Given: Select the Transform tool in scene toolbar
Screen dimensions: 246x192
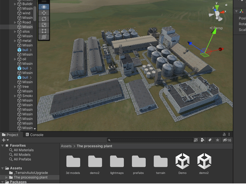Looking at the screenshot, I should click(44, 37).
